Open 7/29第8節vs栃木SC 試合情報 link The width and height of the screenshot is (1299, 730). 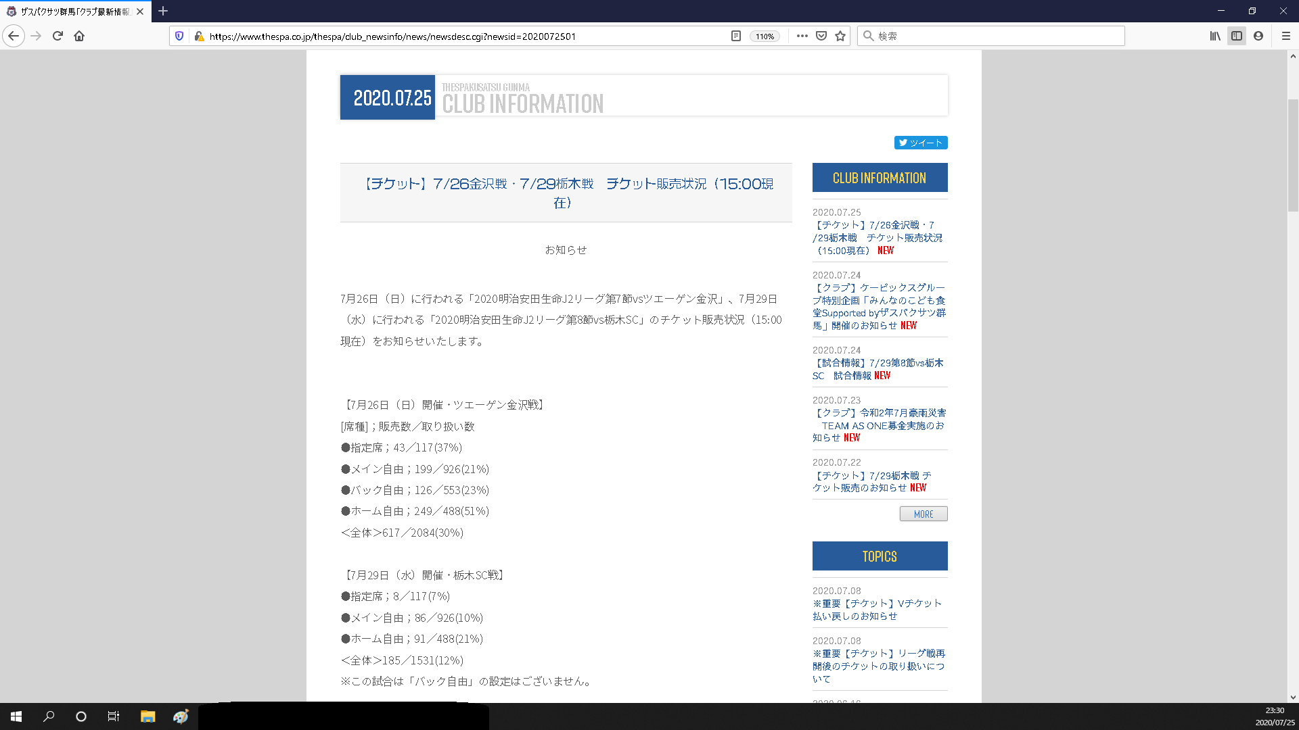[878, 369]
